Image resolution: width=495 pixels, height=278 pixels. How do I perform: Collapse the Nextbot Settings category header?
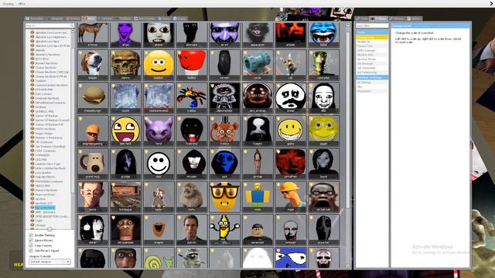(x=372, y=77)
